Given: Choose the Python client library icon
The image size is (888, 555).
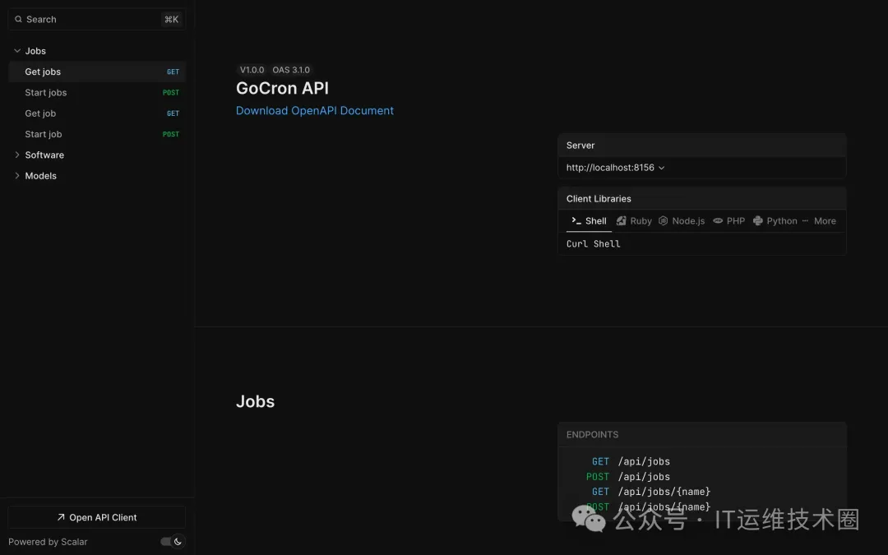Looking at the screenshot, I should 757,221.
